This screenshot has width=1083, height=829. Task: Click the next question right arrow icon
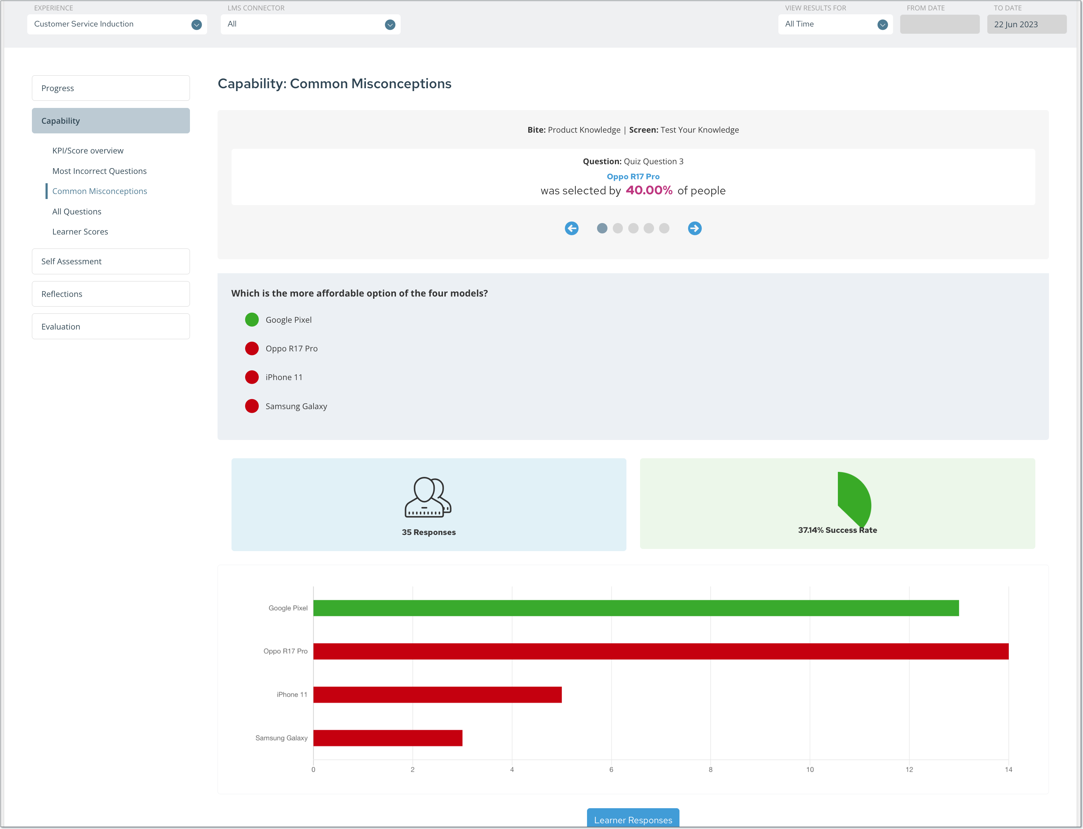point(695,228)
